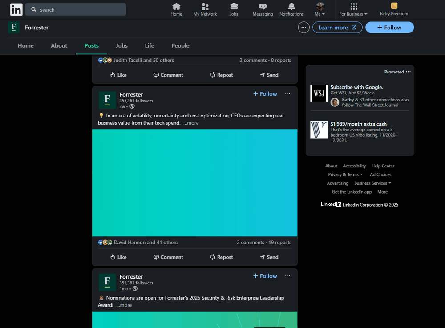Screen dimensions: 445x328
Task: Repost the post with 8 reposts
Action: tap(221, 75)
